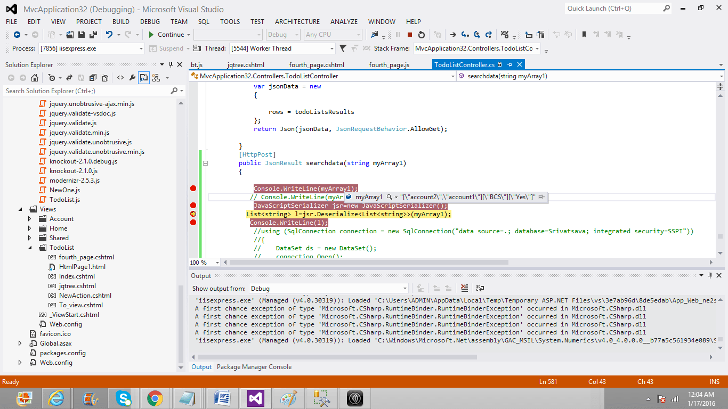The image size is (728, 409).
Task: Open Package Manager Console tab
Action: click(254, 367)
